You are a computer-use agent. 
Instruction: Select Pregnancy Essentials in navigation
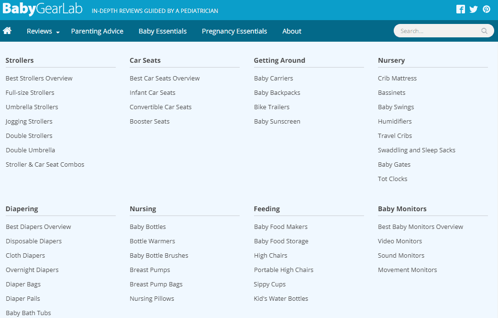pyautogui.click(x=234, y=31)
